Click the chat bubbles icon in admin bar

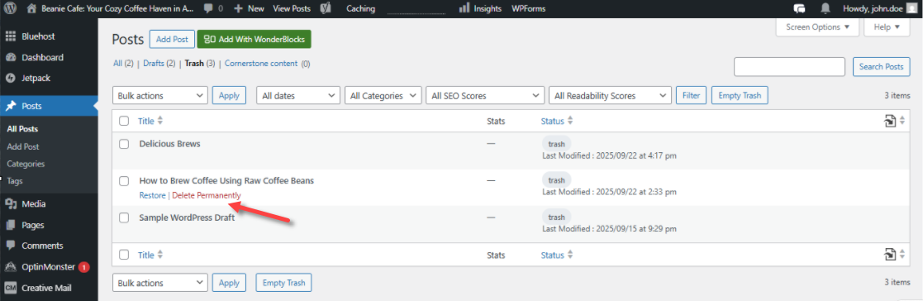tap(799, 9)
